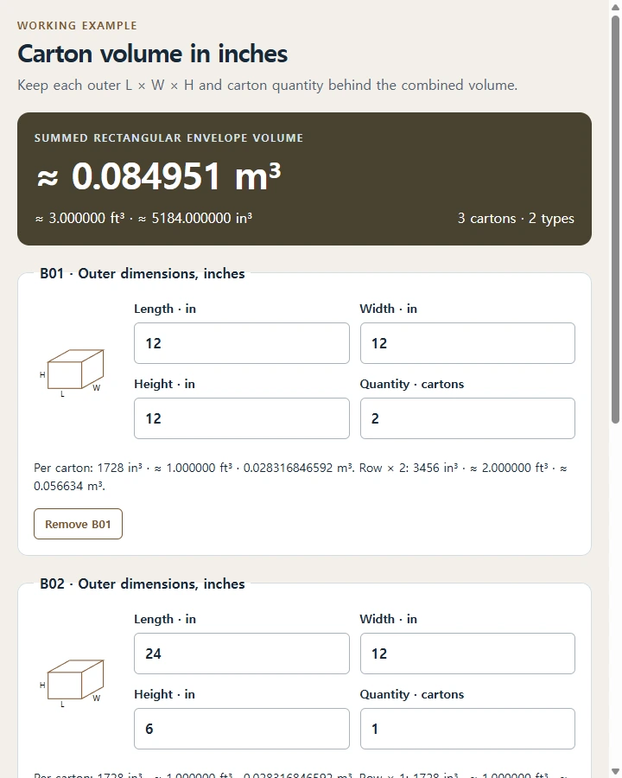
Task: Click the Remove B01 button
Action: click(78, 524)
